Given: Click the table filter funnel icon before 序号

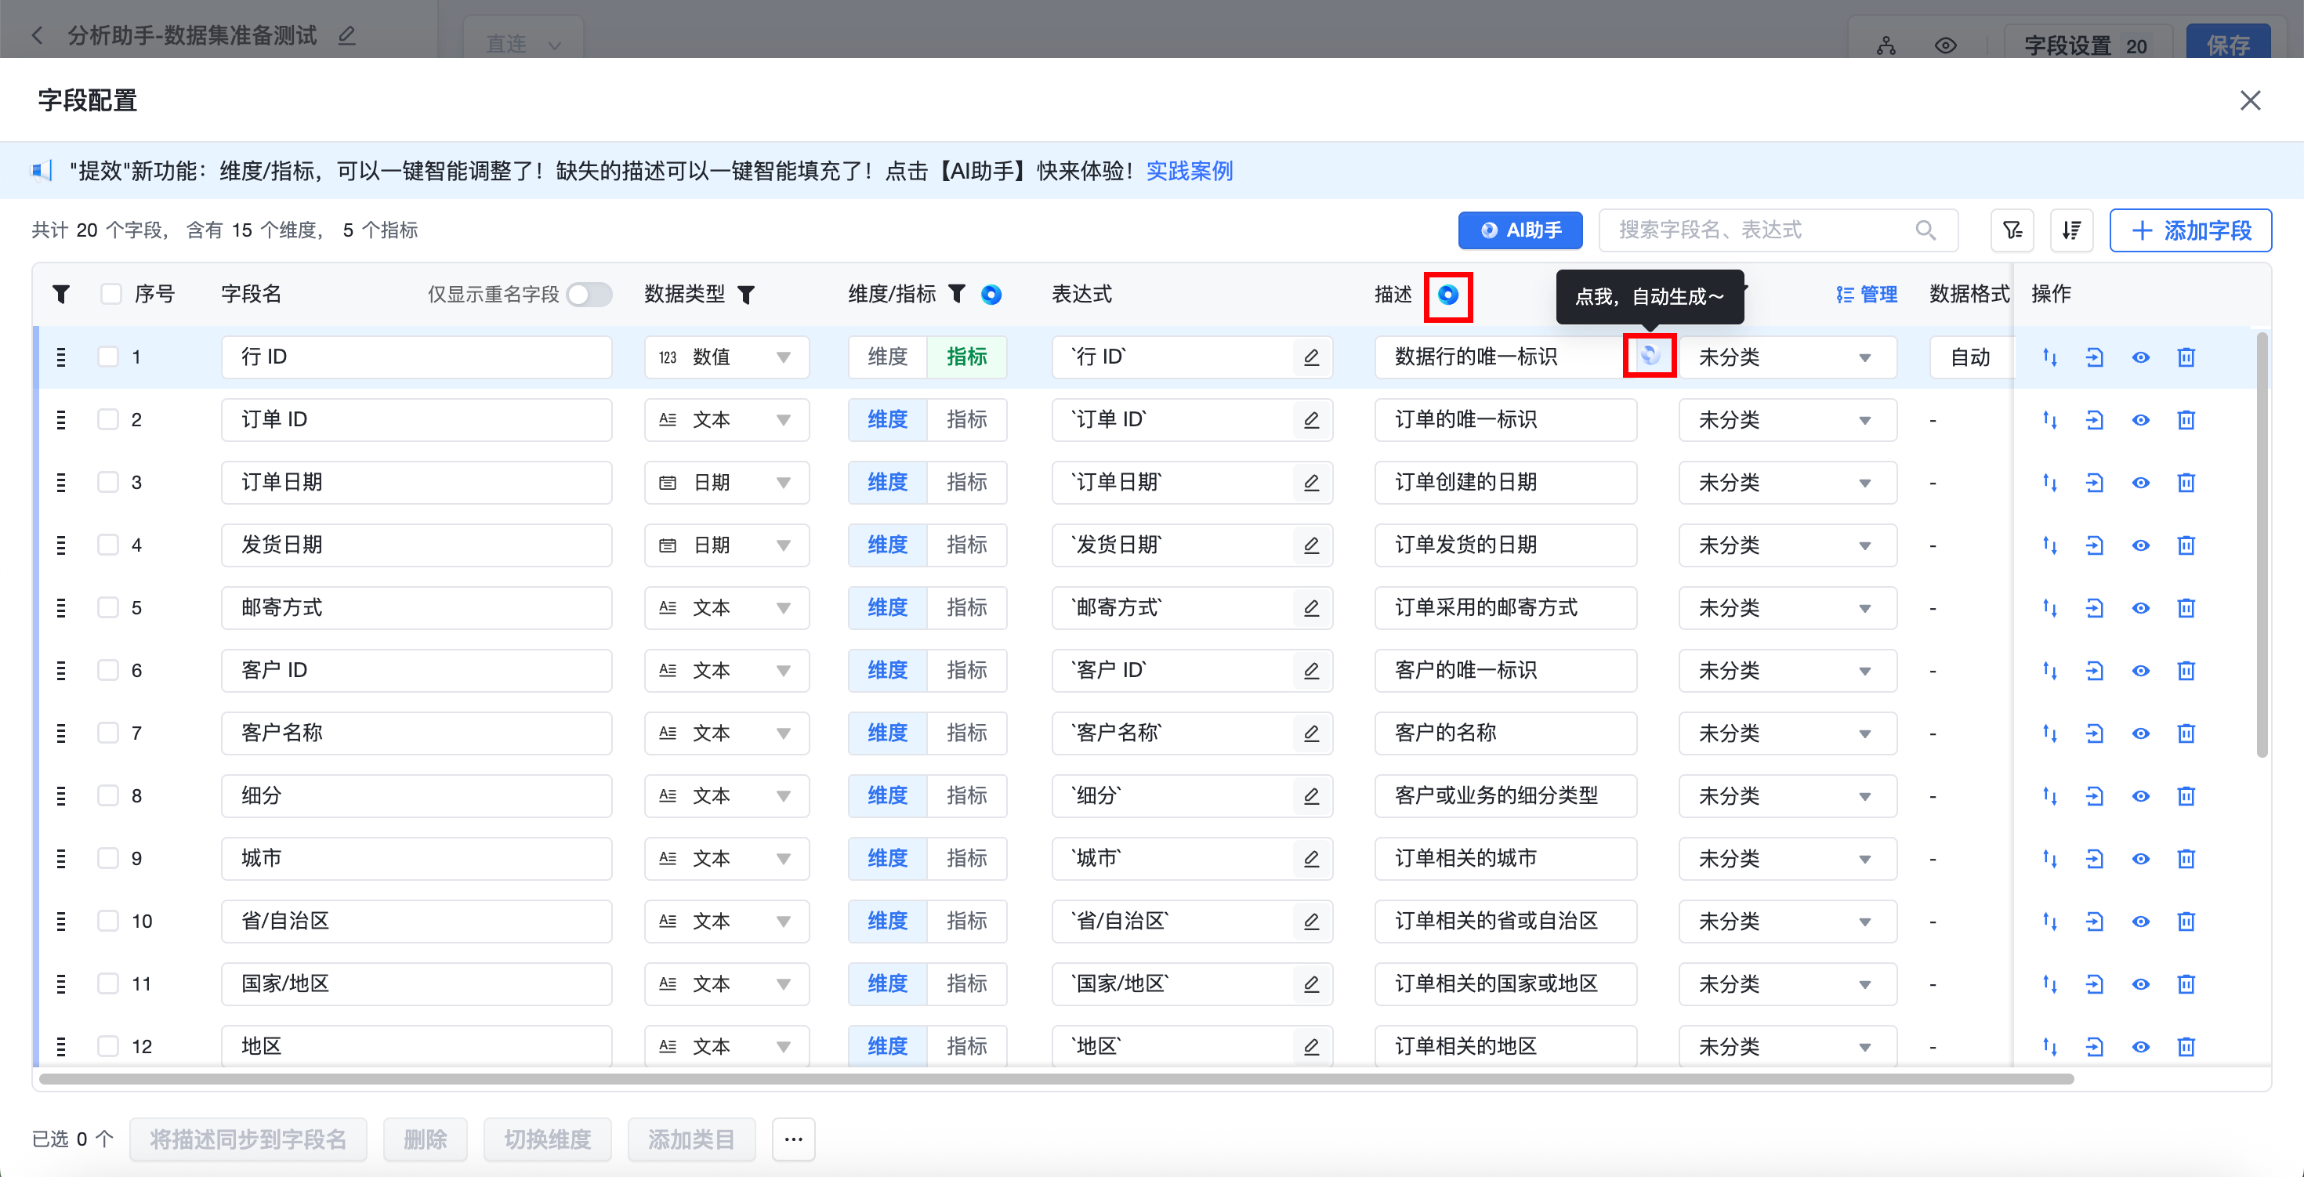Looking at the screenshot, I should (61, 293).
